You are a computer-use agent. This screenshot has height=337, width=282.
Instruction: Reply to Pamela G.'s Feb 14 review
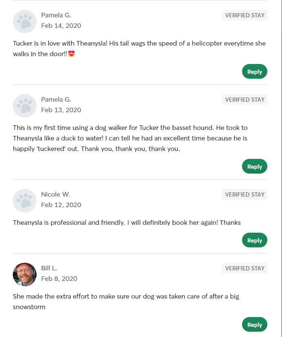pyautogui.click(x=254, y=71)
